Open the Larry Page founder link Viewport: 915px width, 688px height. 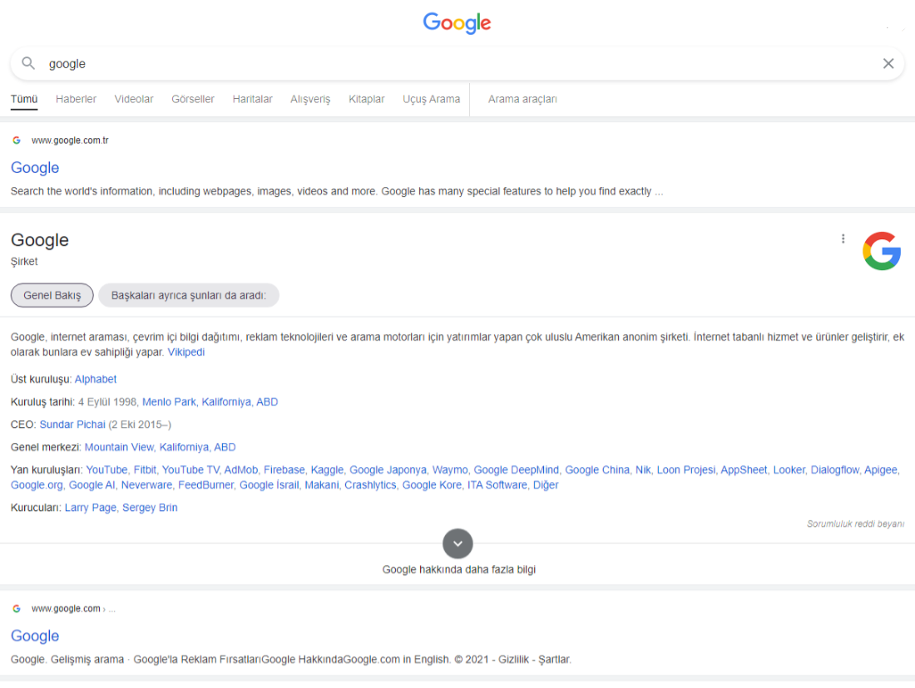tap(91, 508)
